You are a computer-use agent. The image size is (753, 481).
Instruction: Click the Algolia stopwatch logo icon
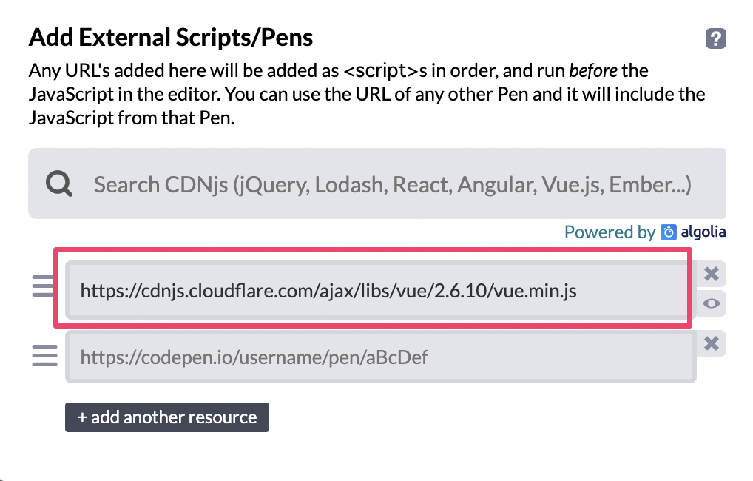669,232
